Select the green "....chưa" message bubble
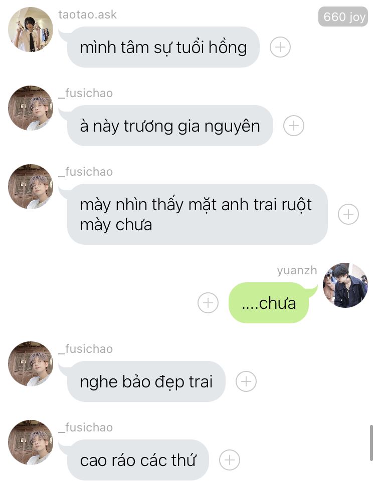The height and width of the screenshot is (490, 376). pos(269,303)
